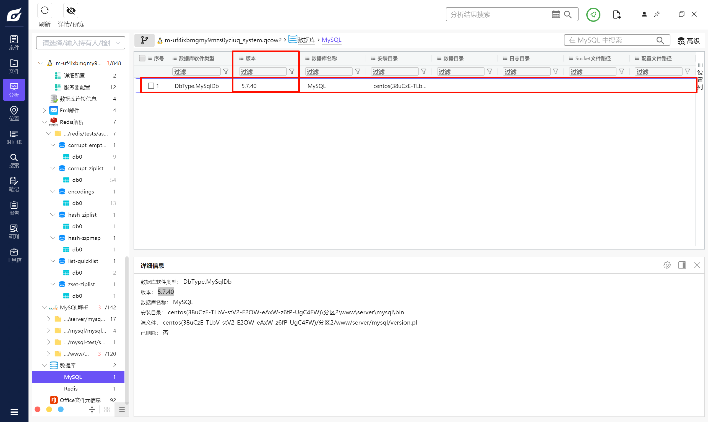708x422 pixels.
Task: Click the green circular shield icon
Action: coord(593,14)
